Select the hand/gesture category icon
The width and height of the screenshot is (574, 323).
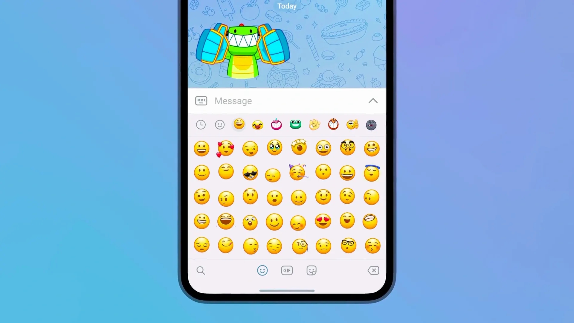(314, 125)
